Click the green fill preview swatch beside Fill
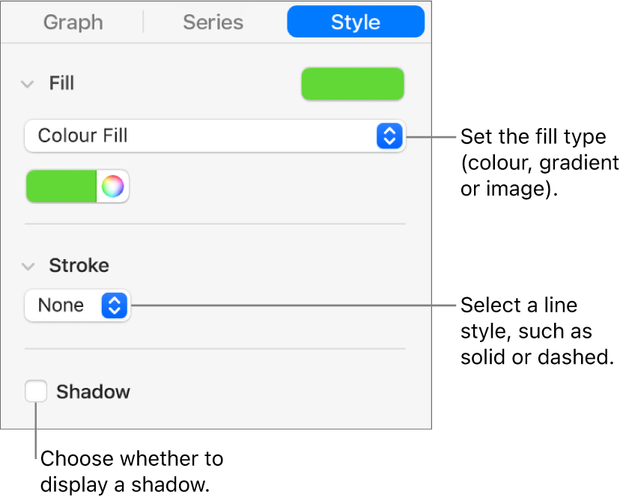The image size is (626, 504). (x=352, y=84)
